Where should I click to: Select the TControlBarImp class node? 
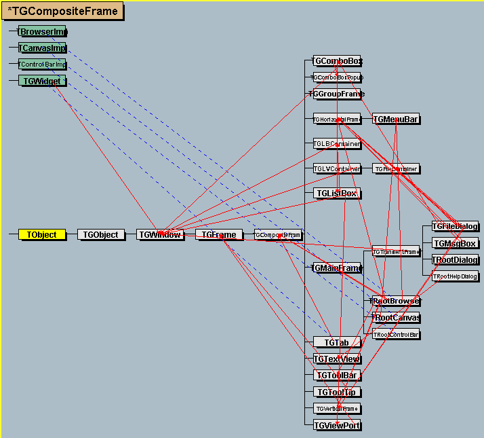coord(42,65)
